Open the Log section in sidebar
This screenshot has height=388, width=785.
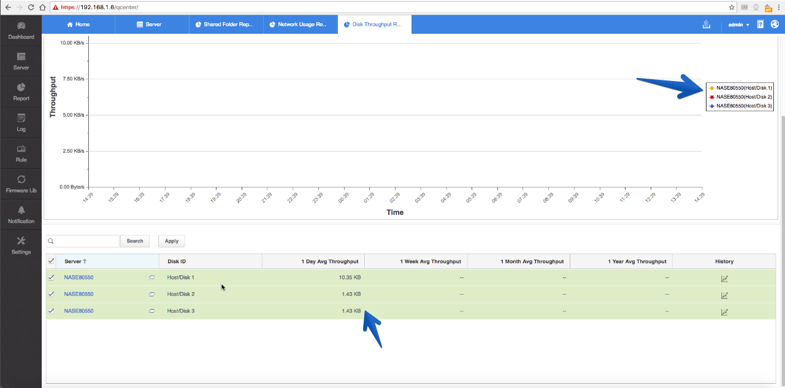click(21, 123)
